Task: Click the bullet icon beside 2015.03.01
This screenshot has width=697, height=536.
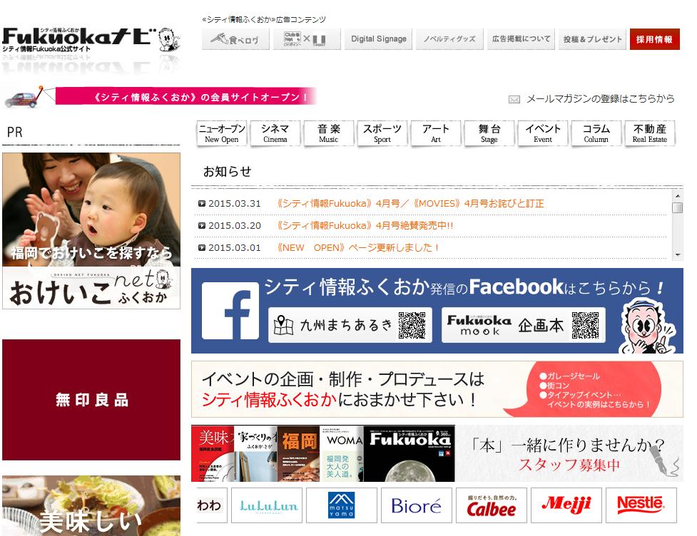Action: coord(202,248)
